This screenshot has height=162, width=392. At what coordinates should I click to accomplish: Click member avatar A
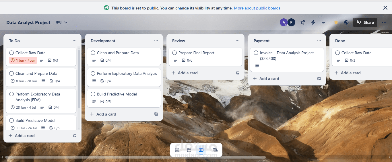pos(284,22)
